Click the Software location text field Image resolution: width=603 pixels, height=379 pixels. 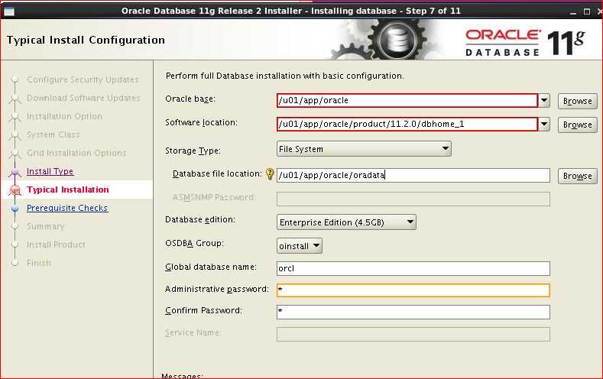[407, 124]
